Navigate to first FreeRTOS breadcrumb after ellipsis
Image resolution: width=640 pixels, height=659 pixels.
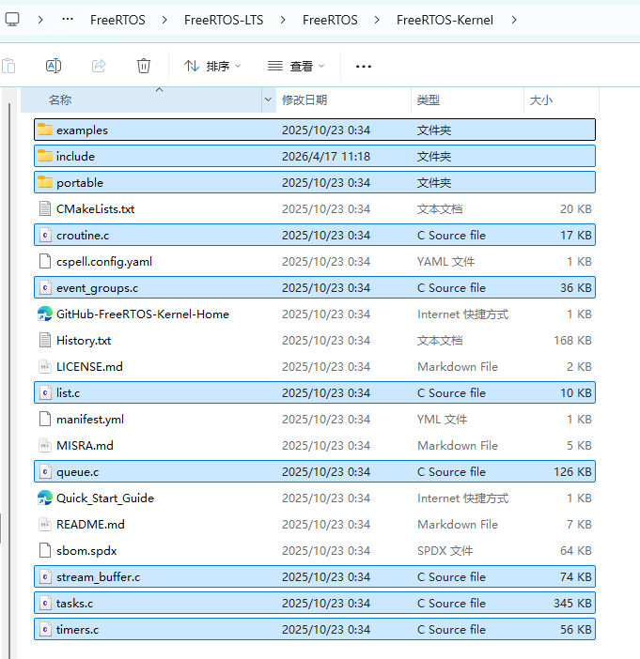(117, 20)
